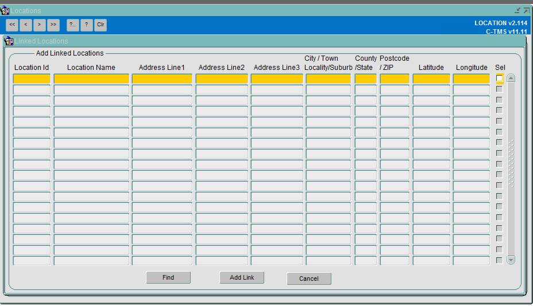Click the highlighted Postcode / ZIP field
The image size is (533, 306).
(395, 79)
